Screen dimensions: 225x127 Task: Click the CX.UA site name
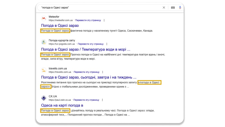pyautogui.click(x=53, y=96)
